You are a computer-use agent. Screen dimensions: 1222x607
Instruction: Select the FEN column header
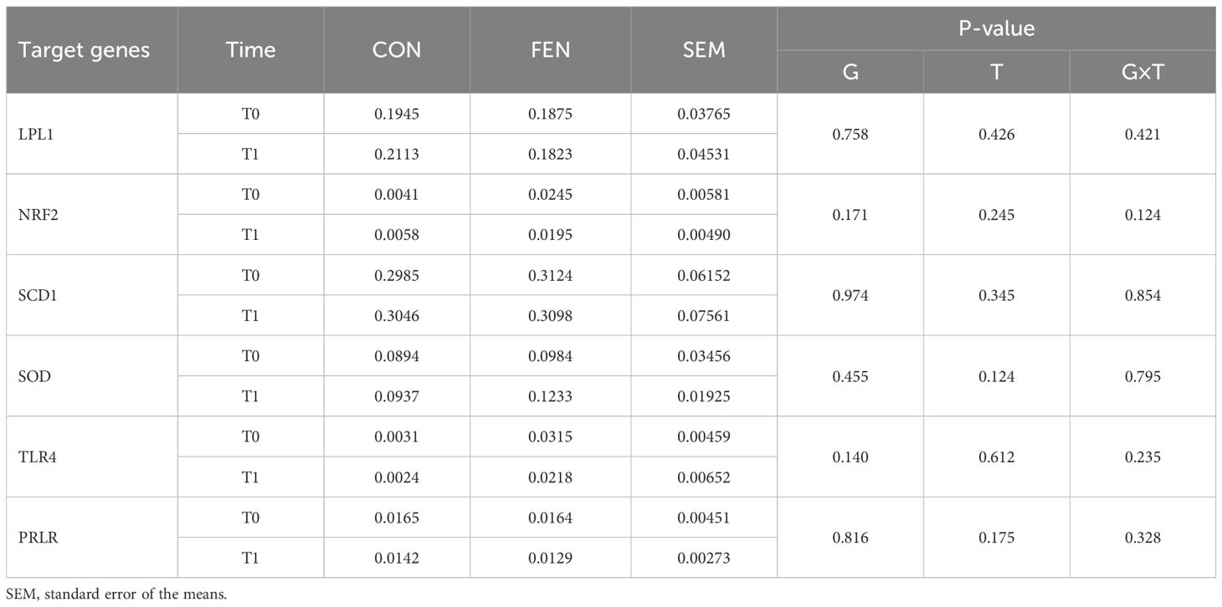point(551,50)
